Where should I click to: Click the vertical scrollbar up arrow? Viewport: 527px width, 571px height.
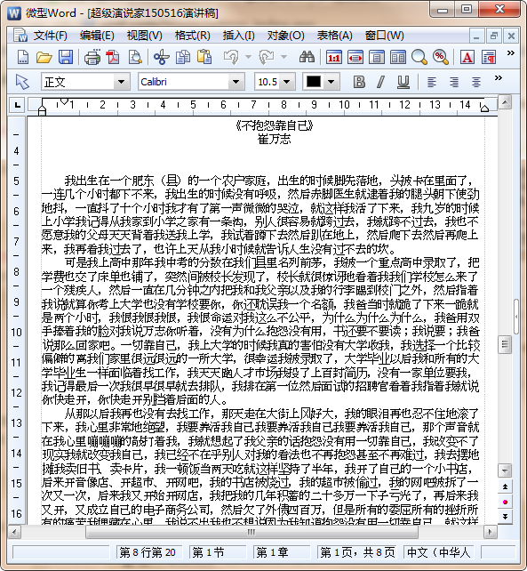tap(505, 102)
